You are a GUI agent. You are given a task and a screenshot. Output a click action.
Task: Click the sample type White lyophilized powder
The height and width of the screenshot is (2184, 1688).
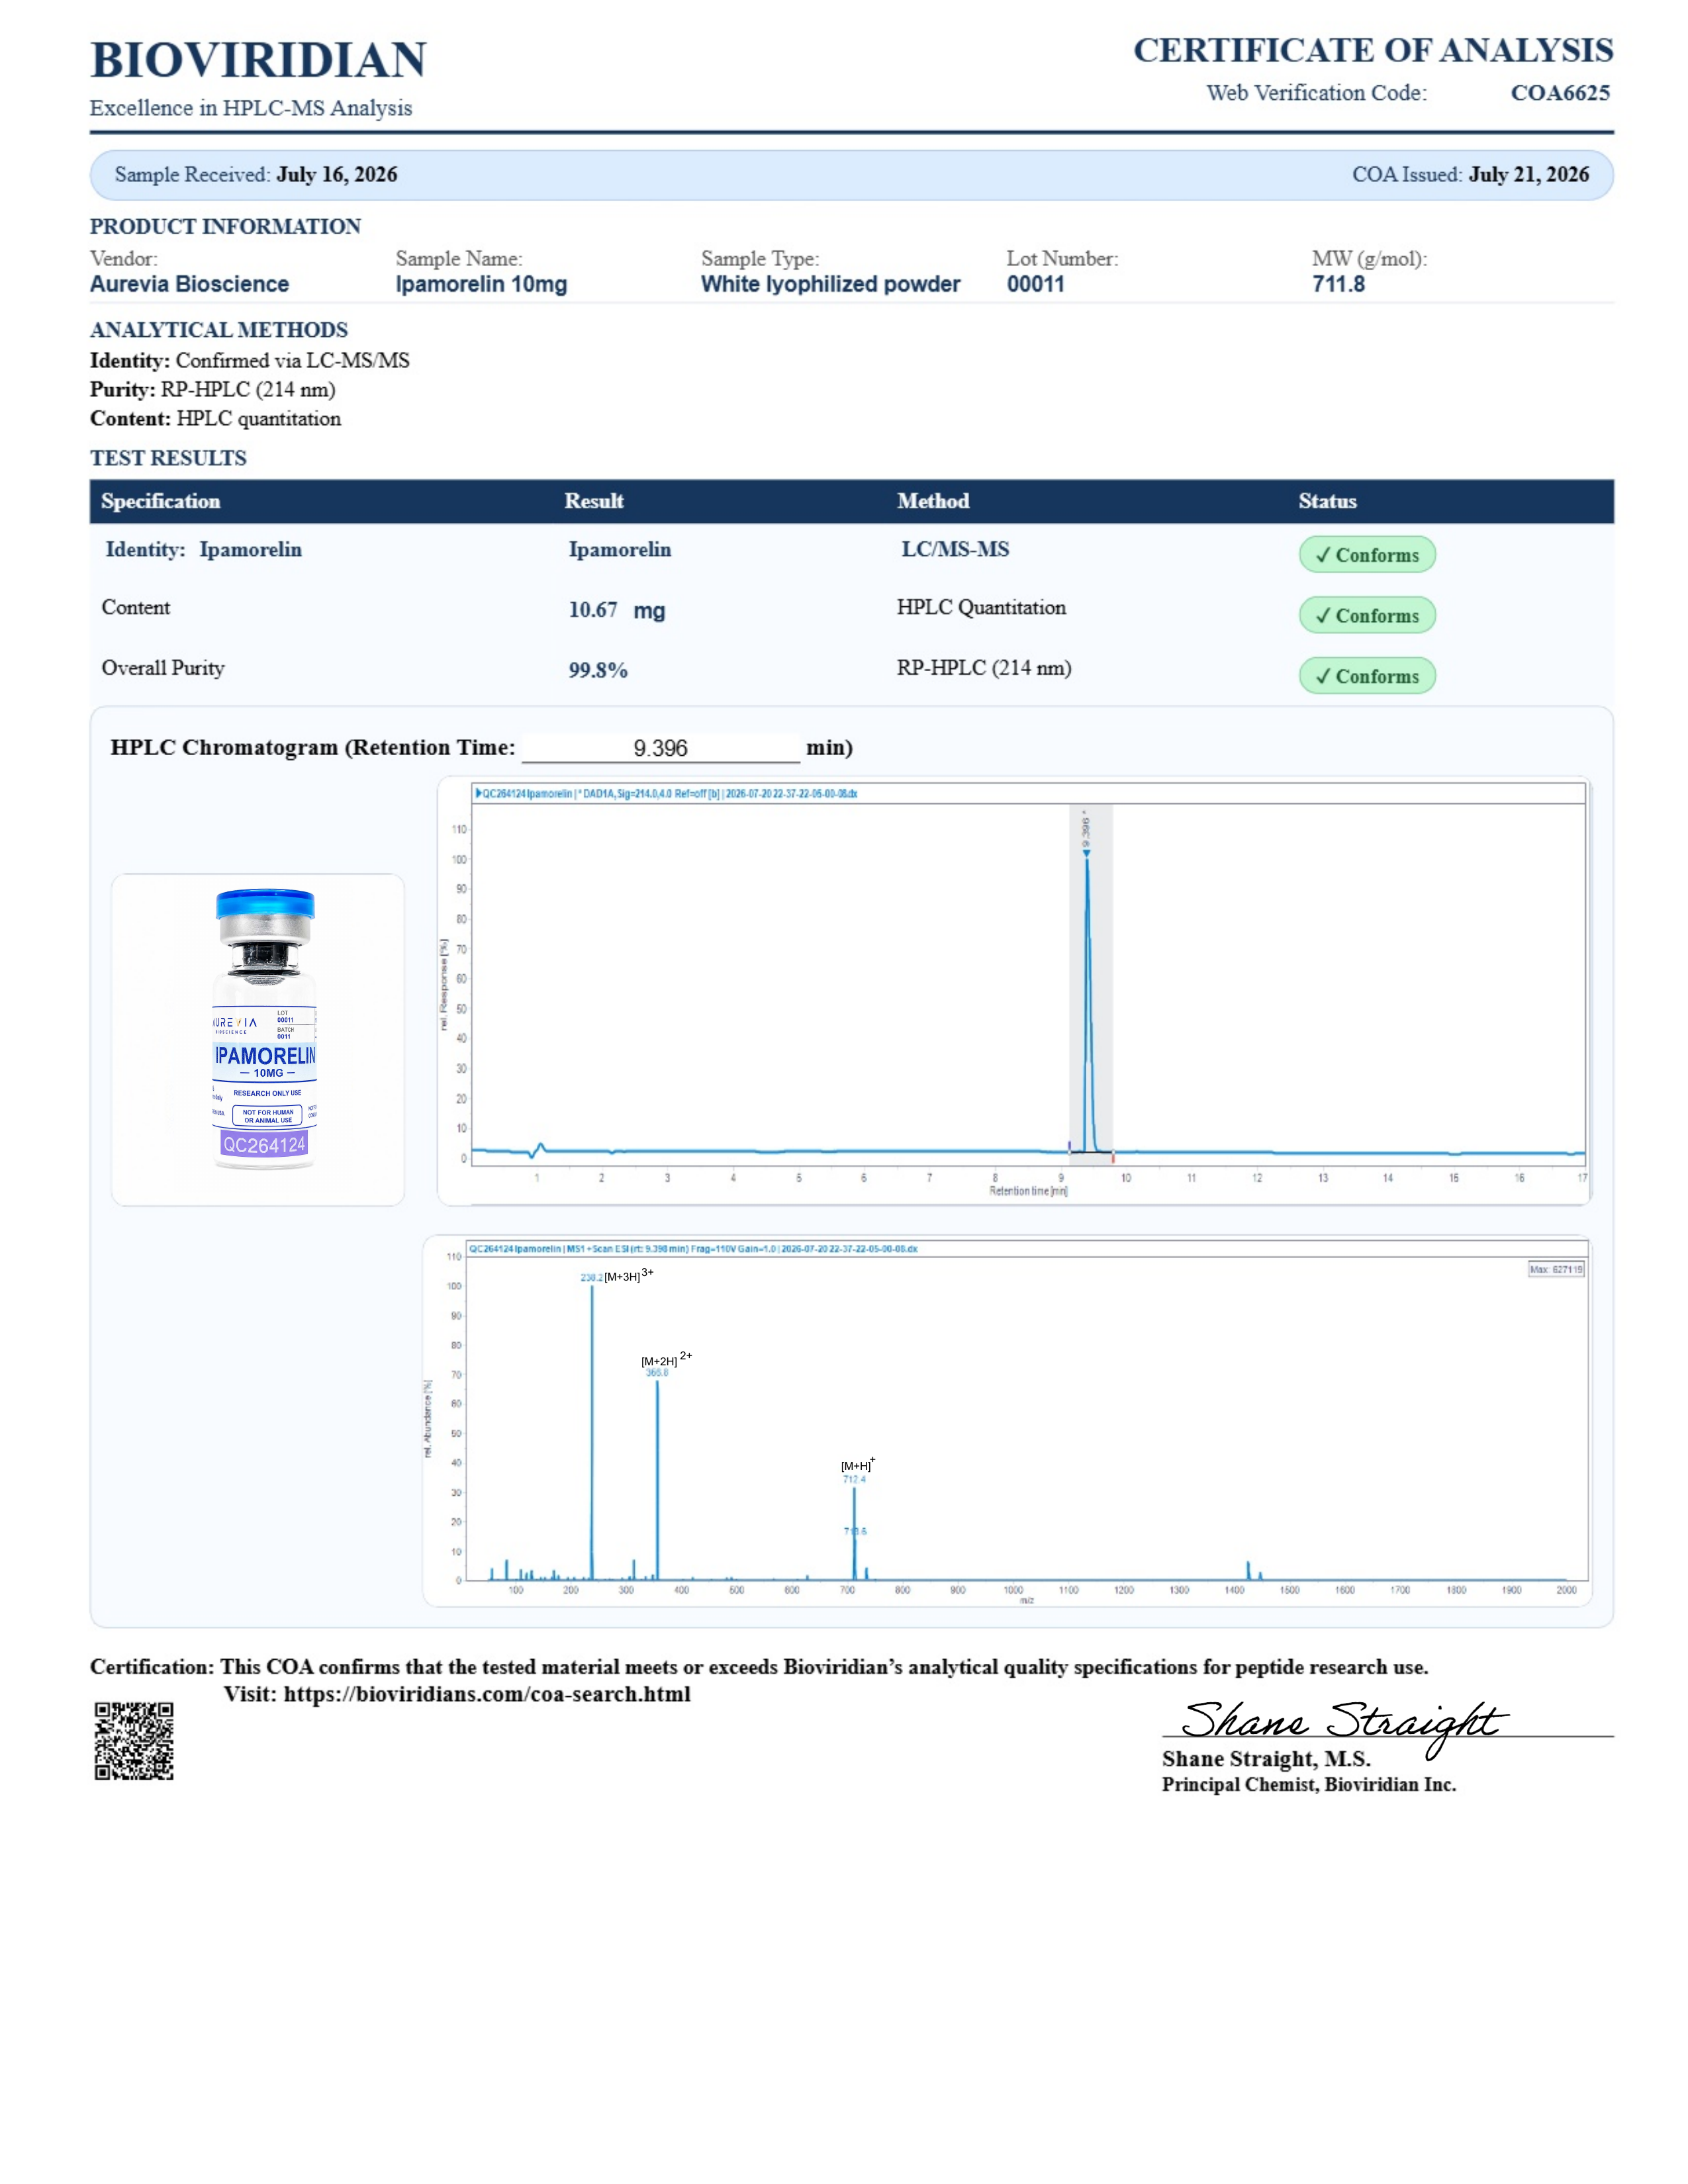[830, 284]
